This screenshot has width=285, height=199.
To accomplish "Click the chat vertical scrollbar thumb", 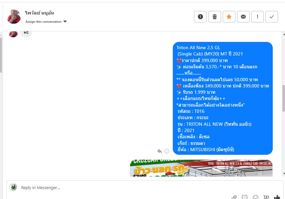I will [284, 98].
